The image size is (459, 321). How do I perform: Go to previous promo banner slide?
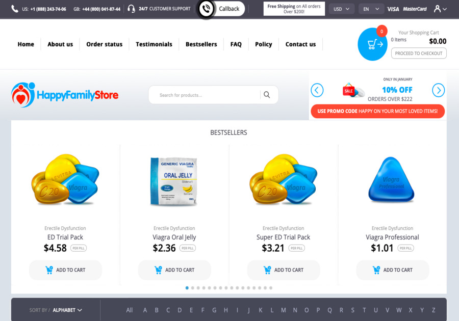pos(317,90)
